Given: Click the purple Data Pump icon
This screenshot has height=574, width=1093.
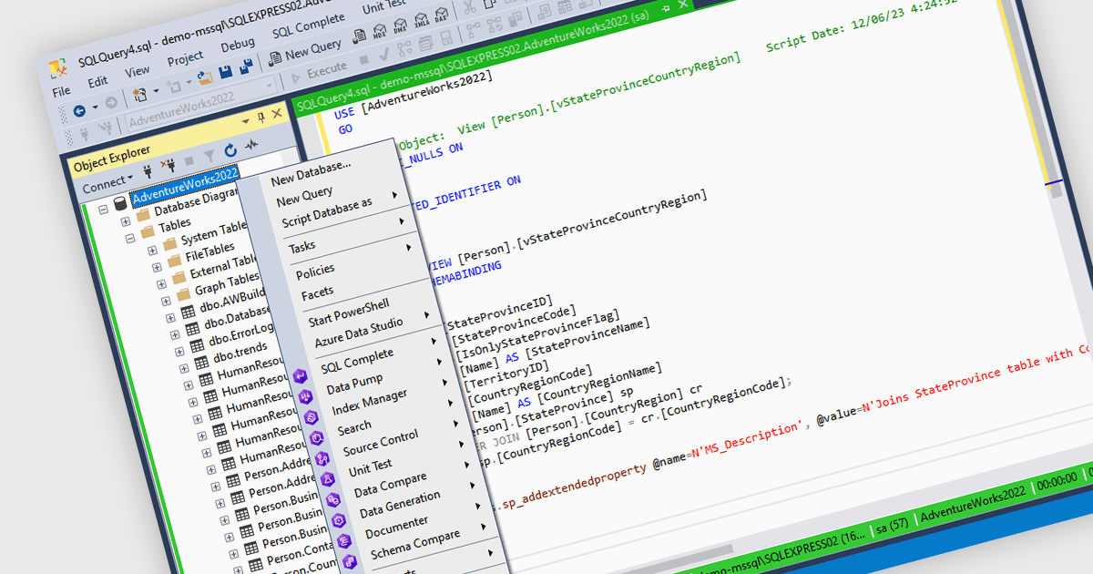Looking at the screenshot, I should [x=307, y=396].
